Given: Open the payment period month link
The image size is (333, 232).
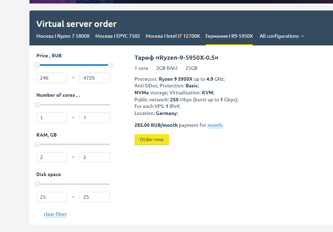Looking at the screenshot, I should pos(215,125).
